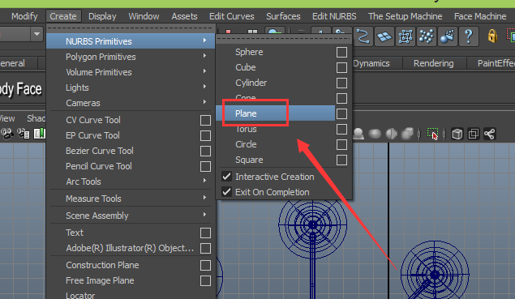Open the Free Image Plane option box
The height and width of the screenshot is (299, 515).
click(205, 281)
